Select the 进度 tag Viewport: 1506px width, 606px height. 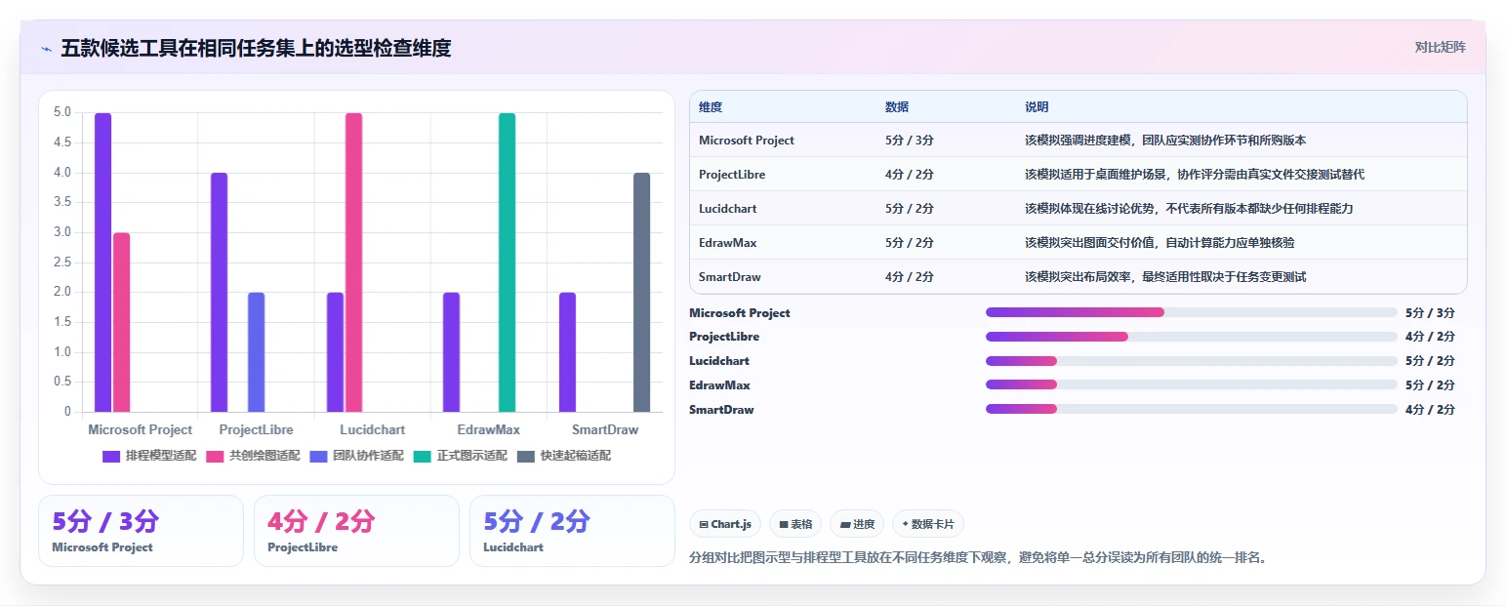coord(857,524)
